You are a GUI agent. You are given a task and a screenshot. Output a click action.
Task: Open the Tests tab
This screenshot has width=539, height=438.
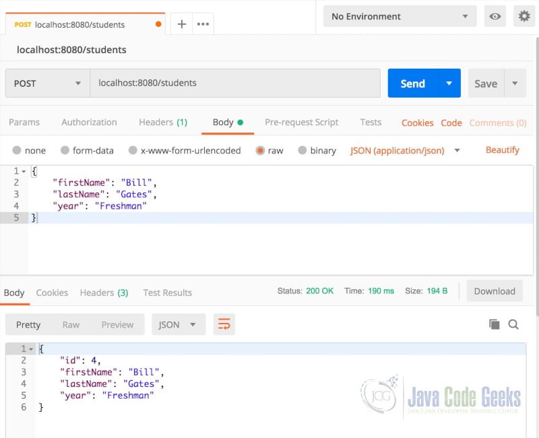pos(371,122)
